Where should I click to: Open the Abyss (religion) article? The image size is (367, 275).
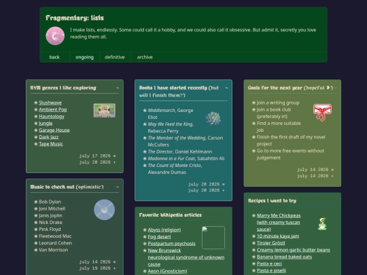click(164, 230)
